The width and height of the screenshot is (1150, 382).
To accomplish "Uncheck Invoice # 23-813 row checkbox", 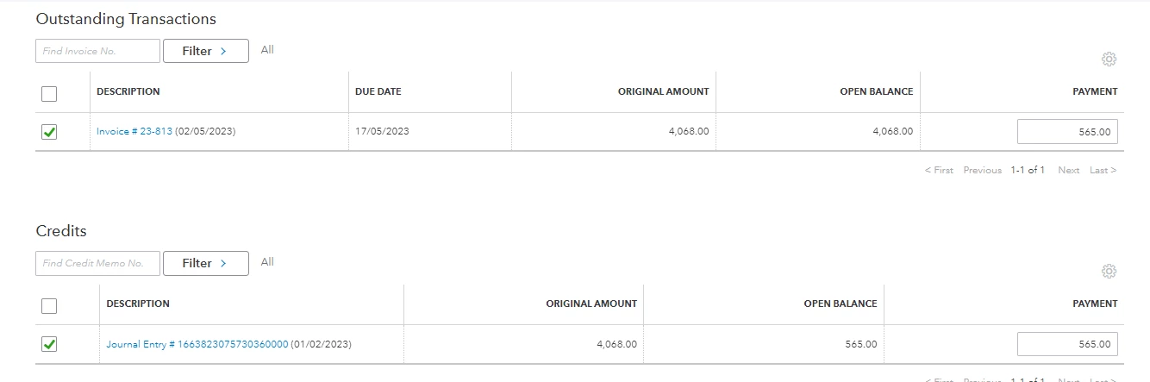I will [x=49, y=132].
